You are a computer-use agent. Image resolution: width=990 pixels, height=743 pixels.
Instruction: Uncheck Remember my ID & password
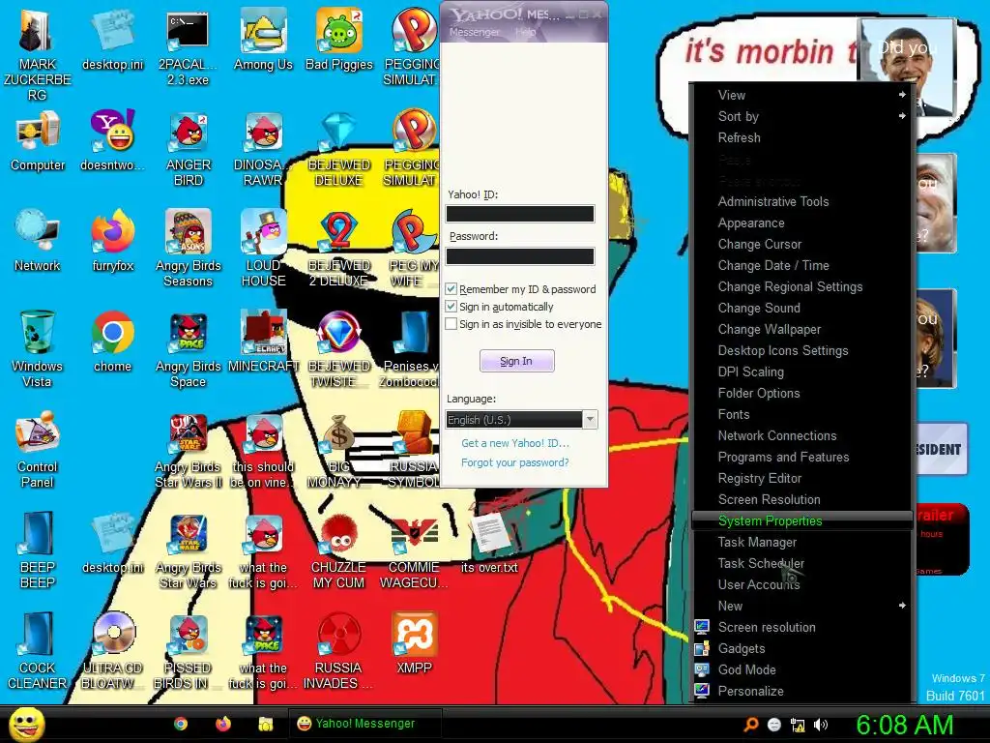click(451, 289)
